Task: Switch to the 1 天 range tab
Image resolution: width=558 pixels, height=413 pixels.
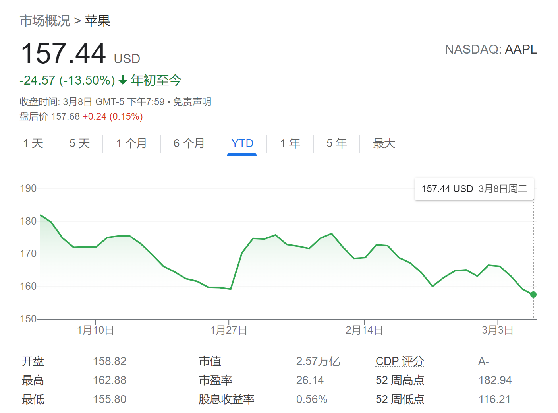Action: [x=33, y=143]
